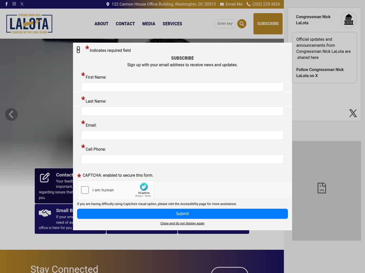
Task: Click the 'CAPTCHA: enabled to secure this form' text
Action: pos(118,175)
